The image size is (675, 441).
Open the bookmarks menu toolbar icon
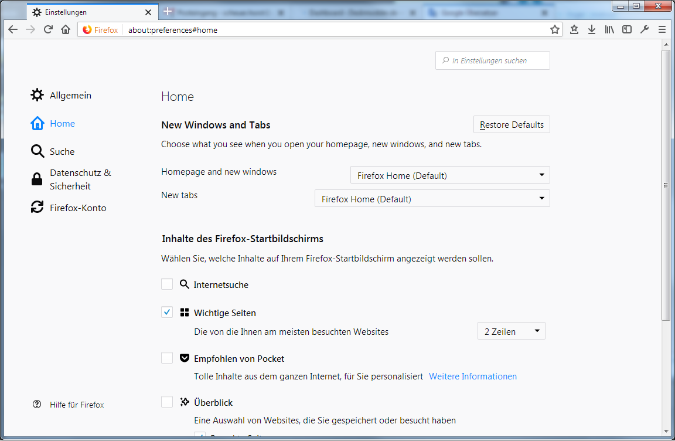coord(574,30)
